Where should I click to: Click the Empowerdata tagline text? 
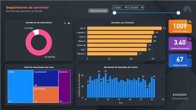(180, 98)
